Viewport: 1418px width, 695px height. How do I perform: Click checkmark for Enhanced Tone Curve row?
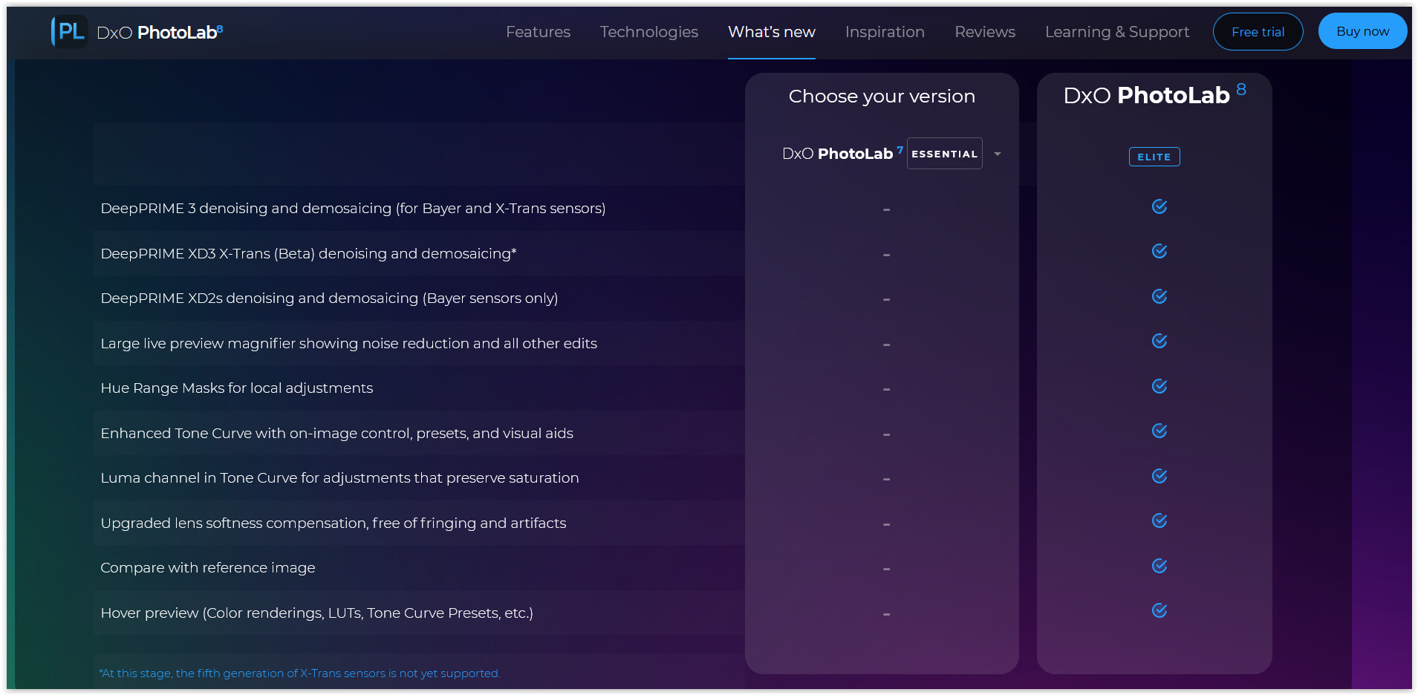1159,431
